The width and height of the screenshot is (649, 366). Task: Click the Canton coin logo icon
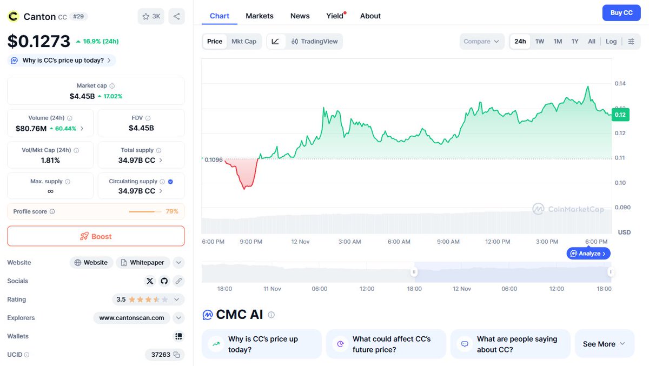pos(13,16)
